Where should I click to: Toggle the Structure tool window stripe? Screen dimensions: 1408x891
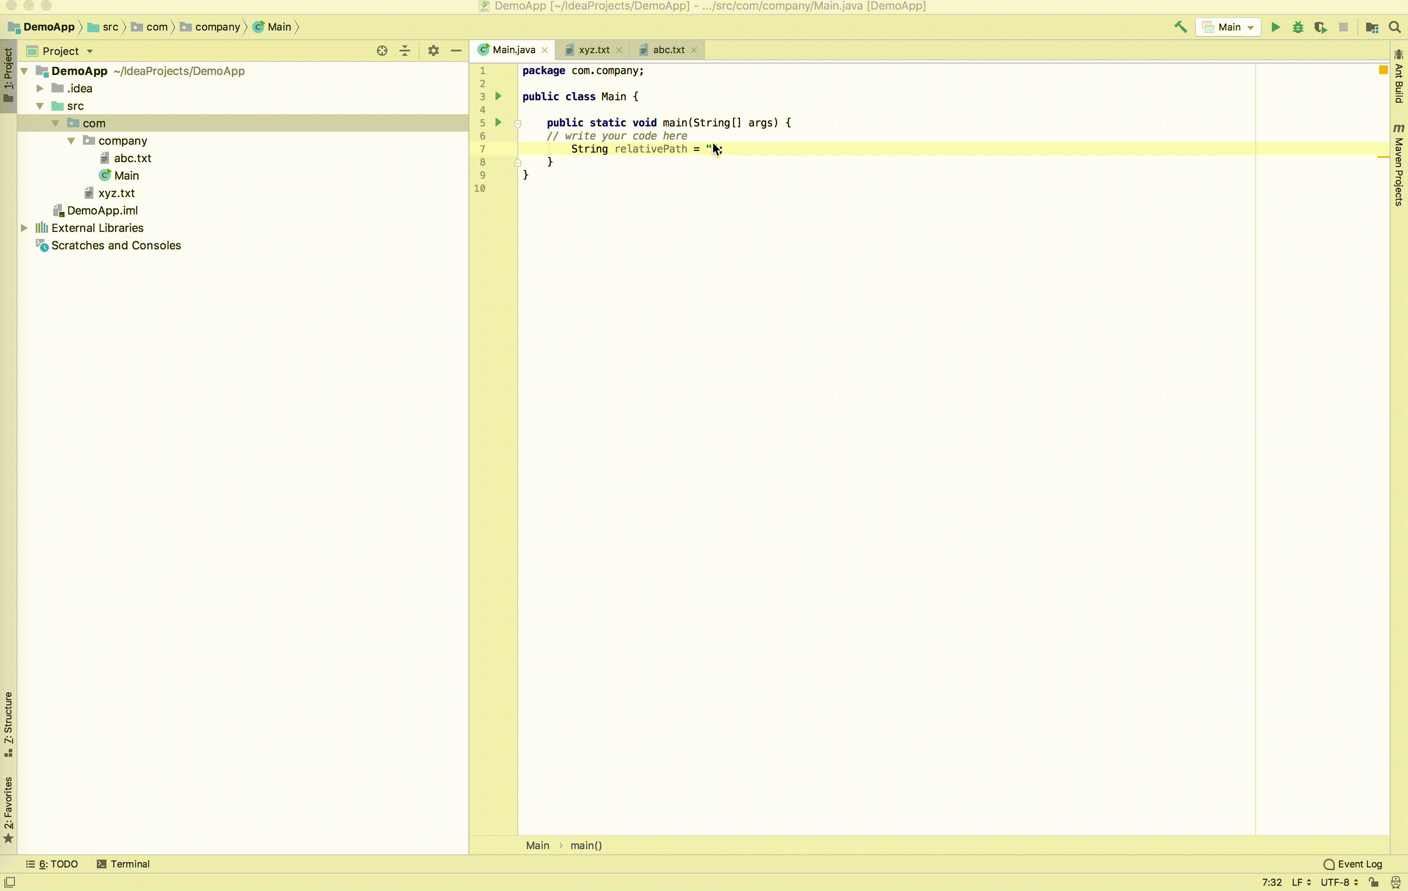(8, 723)
